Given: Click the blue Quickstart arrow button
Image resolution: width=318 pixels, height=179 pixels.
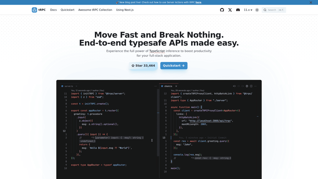Looking at the screenshot, I should click(174, 66).
